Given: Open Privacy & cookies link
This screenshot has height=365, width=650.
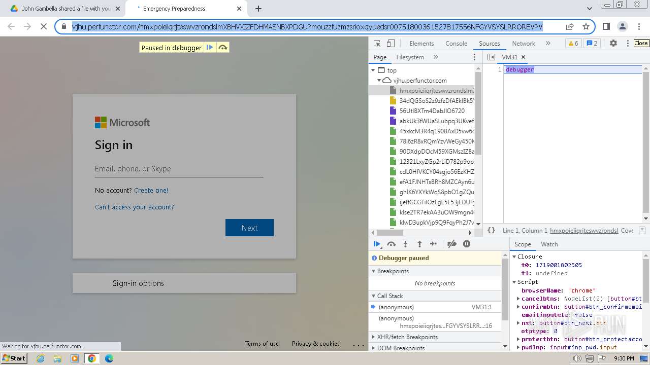Looking at the screenshot, I should click(316, 344).
